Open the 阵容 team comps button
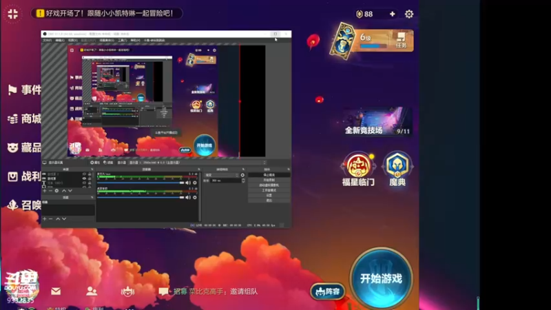Viewport: 551px width, 310px height. [x=327, y=291]
